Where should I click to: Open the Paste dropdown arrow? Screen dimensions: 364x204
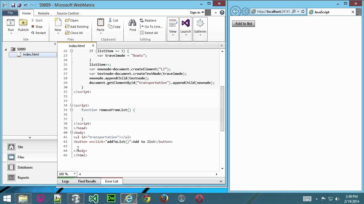100,33
